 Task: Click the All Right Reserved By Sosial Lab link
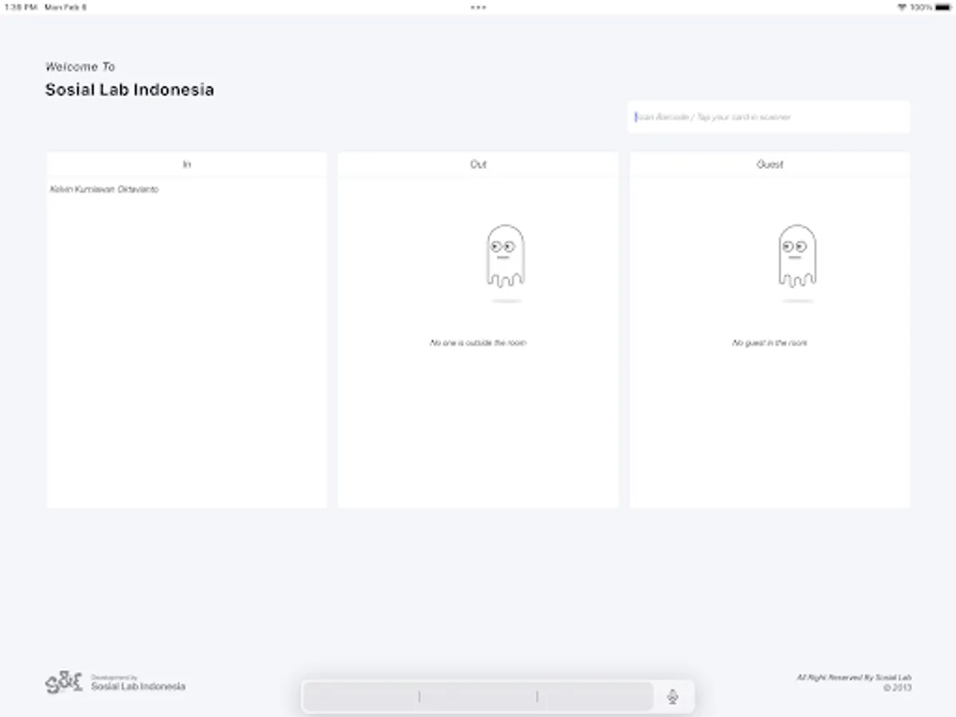[x=855, y=678]
